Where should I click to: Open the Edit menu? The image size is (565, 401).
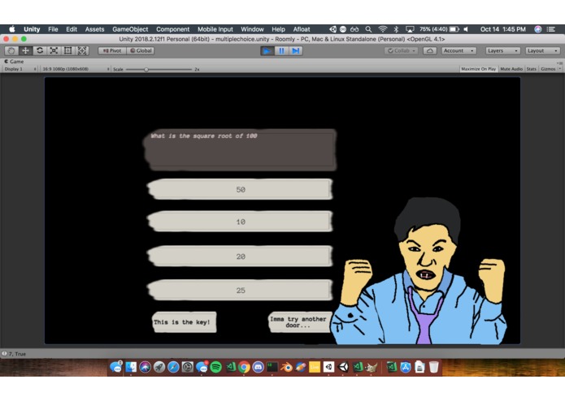[72, 29]
